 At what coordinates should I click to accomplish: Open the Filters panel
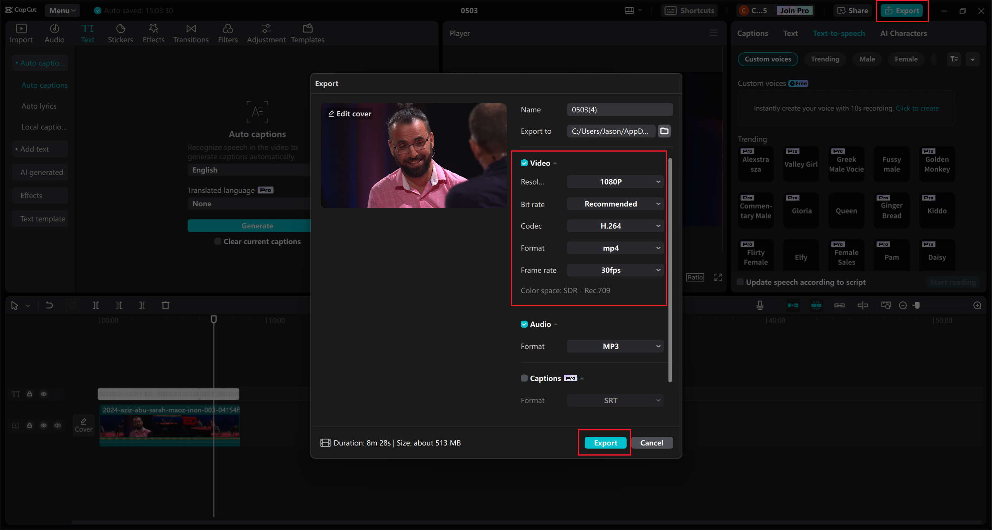[227, 33]
